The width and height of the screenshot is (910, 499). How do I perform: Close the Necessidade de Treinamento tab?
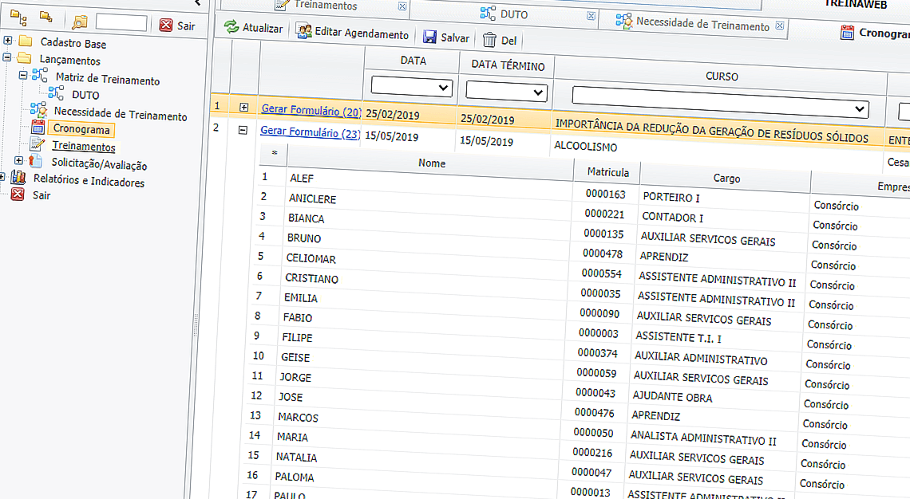pyautogui.click(x=780, y=26)
